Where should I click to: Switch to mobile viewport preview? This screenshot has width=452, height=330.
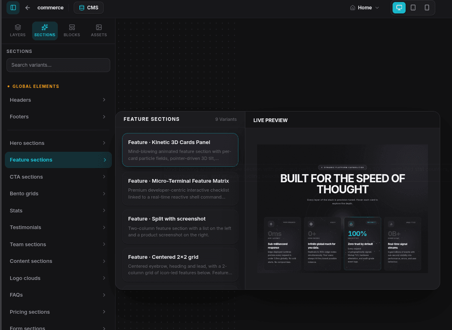coord(427,8)
